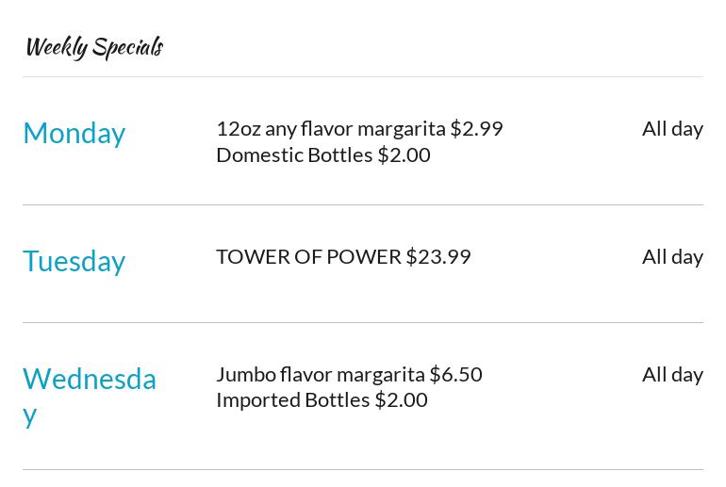
Task: Select the Monday day label
Action: pos(74,133)
